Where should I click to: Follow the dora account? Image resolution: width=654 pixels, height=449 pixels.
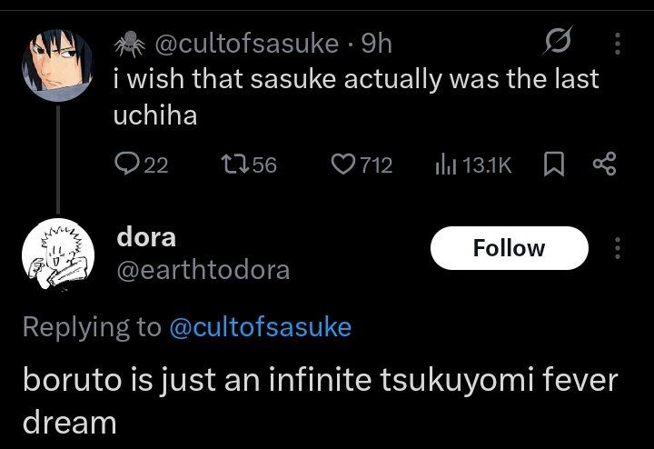509,248
